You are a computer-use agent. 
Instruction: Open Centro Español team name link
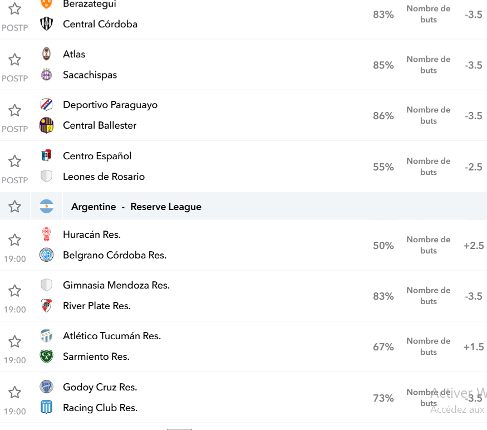[97, 156]
